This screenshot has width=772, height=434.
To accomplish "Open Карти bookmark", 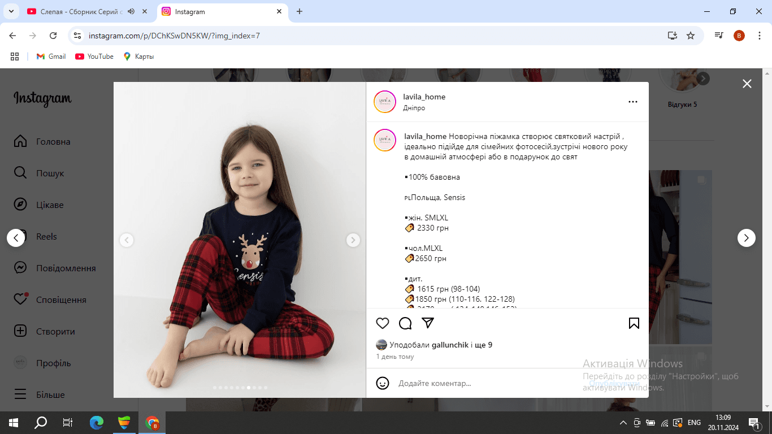I will pos(138,57).
